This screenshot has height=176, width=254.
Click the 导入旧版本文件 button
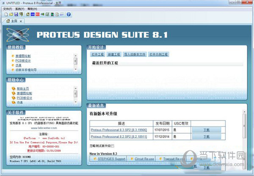pos(135,54)
